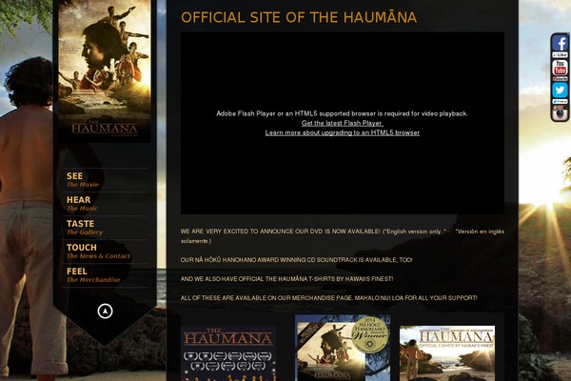
Task: Click the official Haumana T-shirts line
Action: click(287, 279)
